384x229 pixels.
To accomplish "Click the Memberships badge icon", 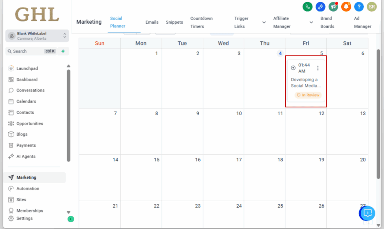I will click(x=11, y=211).
